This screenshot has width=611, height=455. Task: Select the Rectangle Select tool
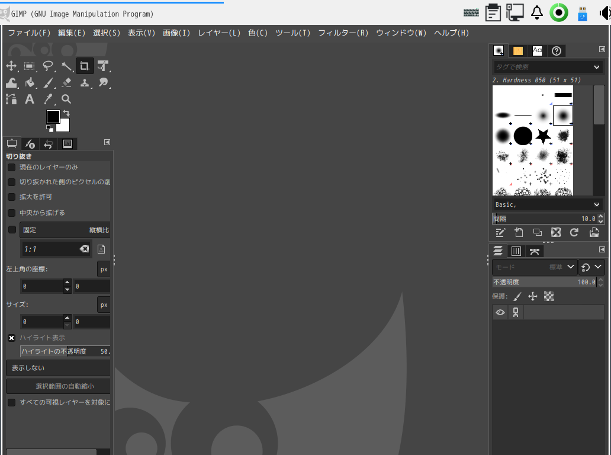[29, 66]
